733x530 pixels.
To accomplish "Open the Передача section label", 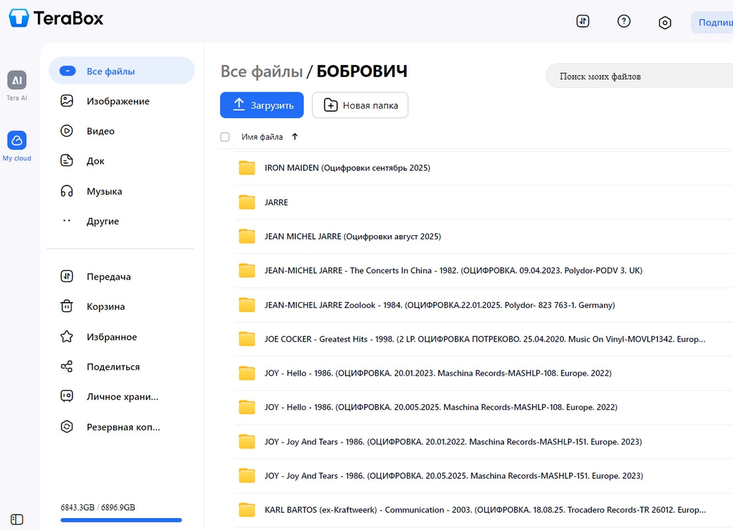I will (x=108, y=276).
